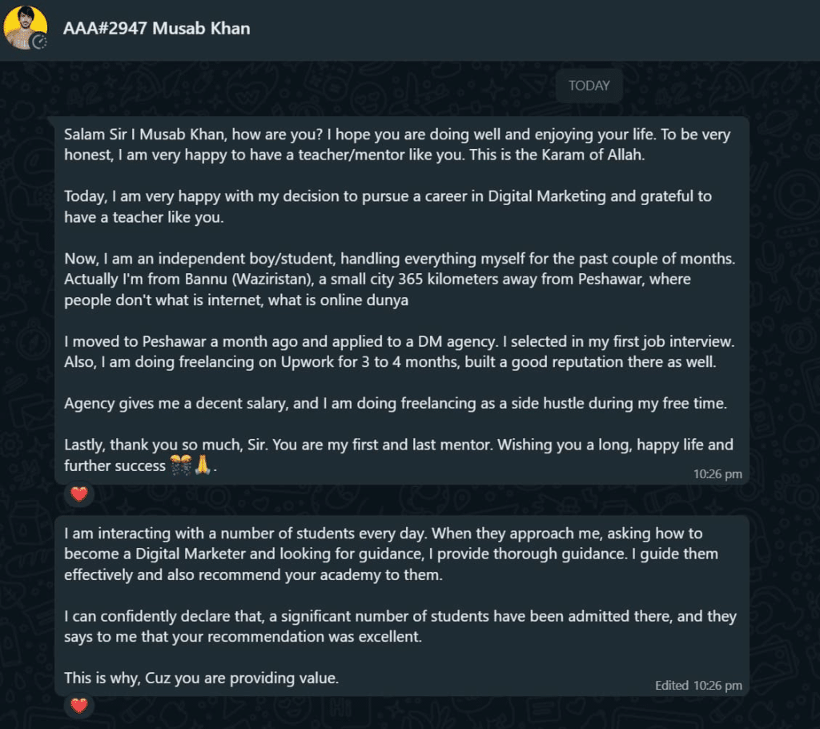Click the 'Lastly, thank you so much' paragraph
This screenshot has height=729, width=820.
399,455
